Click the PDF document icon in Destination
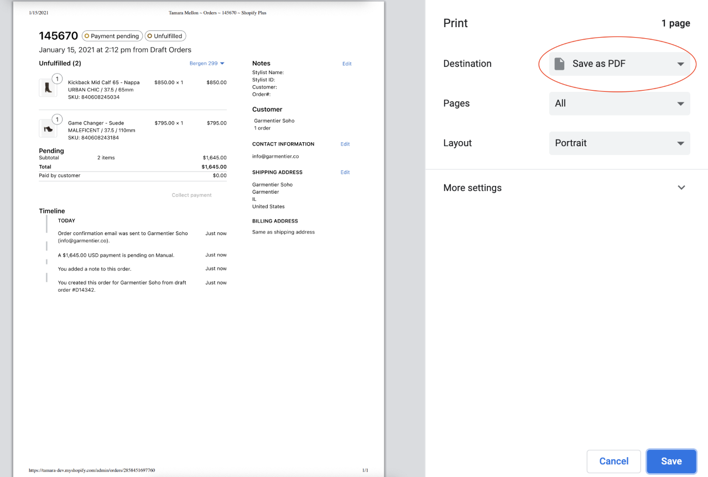Screen dimensions: 708x477 coord(560,64)
